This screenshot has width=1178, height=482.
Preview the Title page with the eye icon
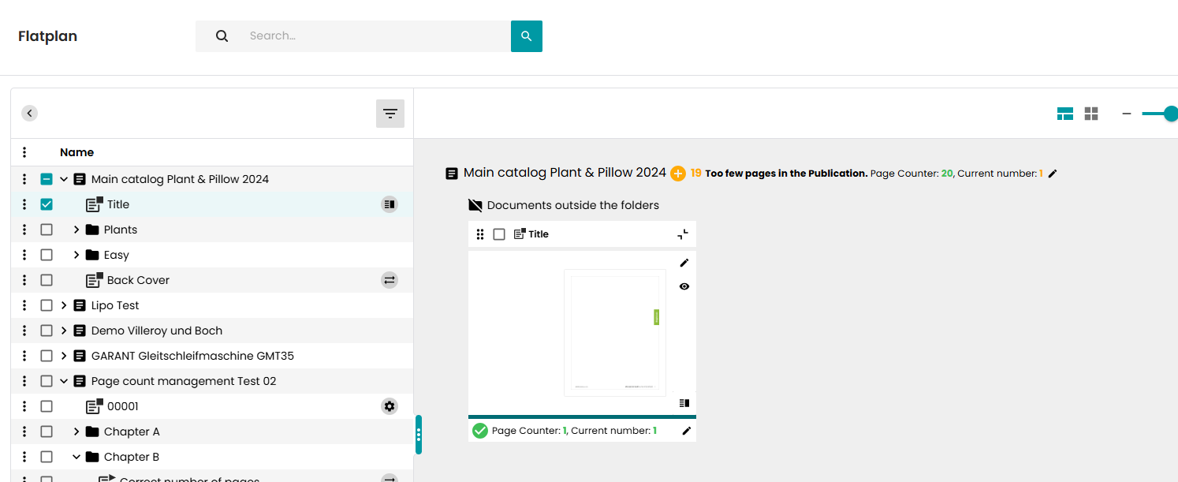(x=684, y=286)
